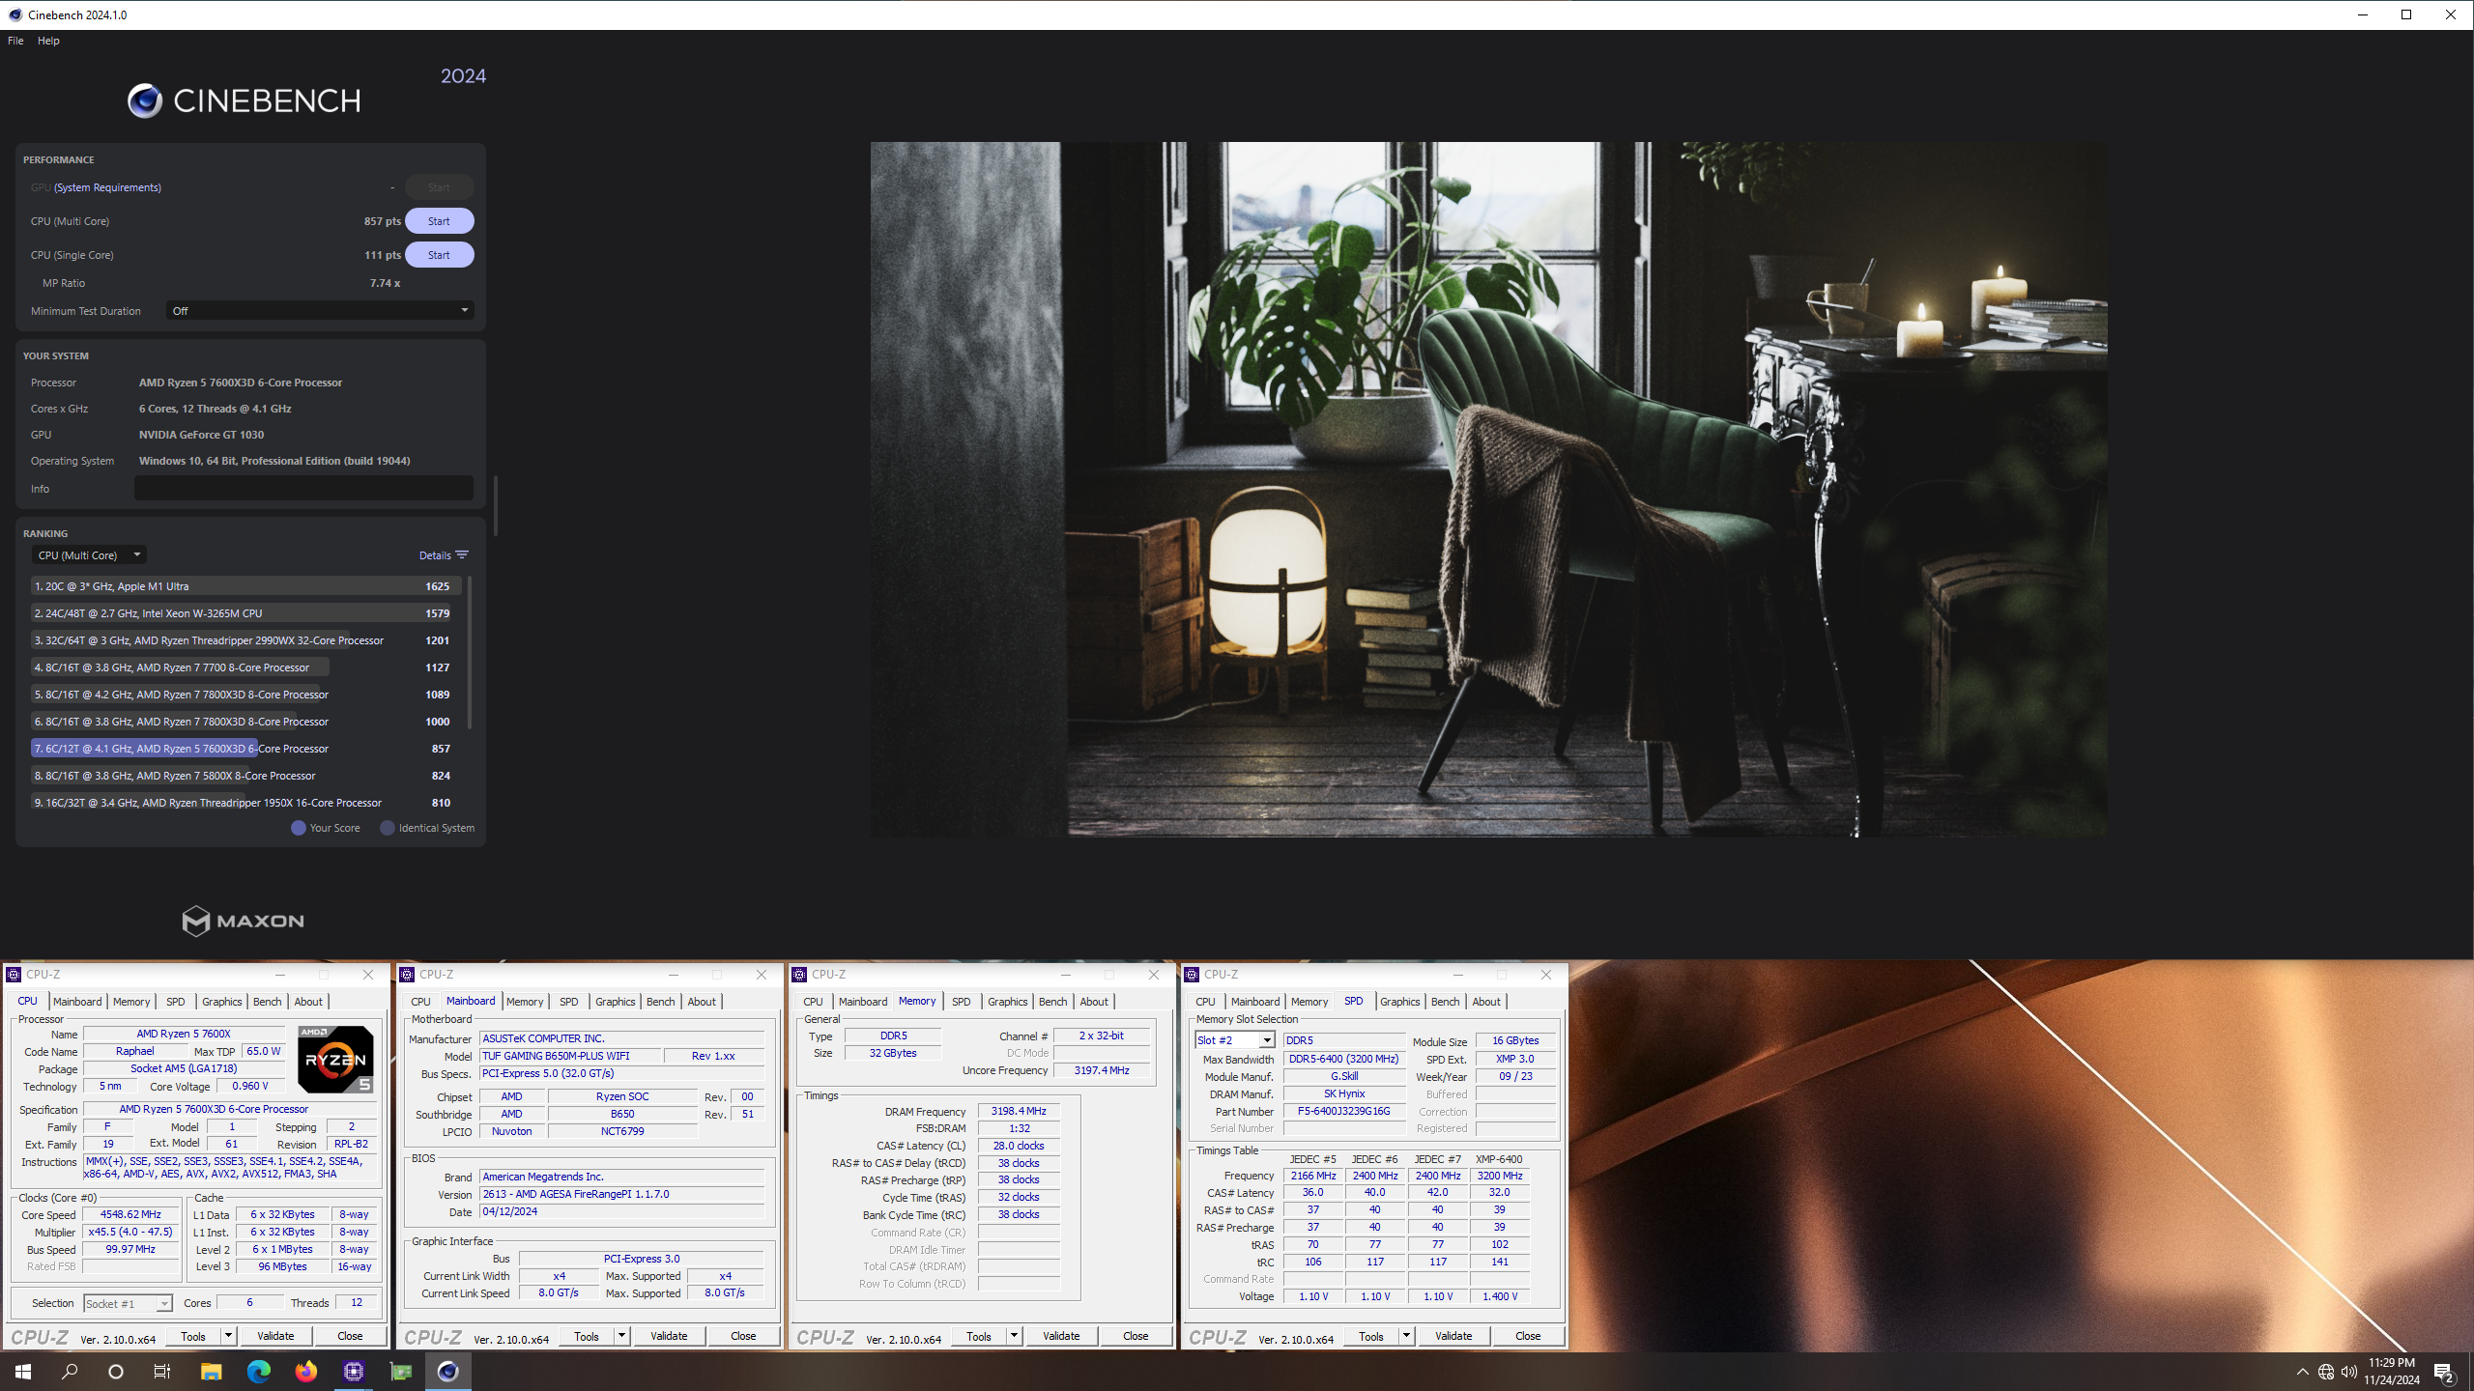This screenshot has height=1391, width=2474.
Task: Open the CPU (Multi Core) ranking dropdown
Action: (x=88, y=555)
